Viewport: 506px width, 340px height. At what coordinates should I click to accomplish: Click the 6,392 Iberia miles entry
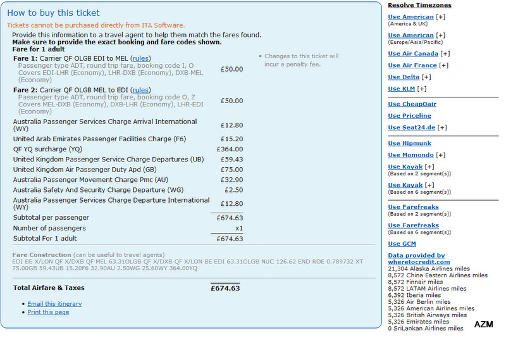pos(414,295)
